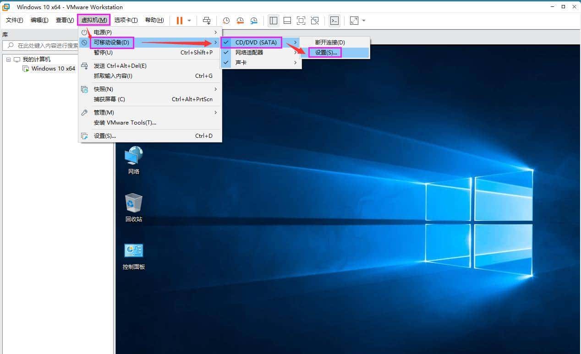Click the wrench icon beside 管理(M)
The width and height of the screenshot is (581, 354).
coord(84,113)
